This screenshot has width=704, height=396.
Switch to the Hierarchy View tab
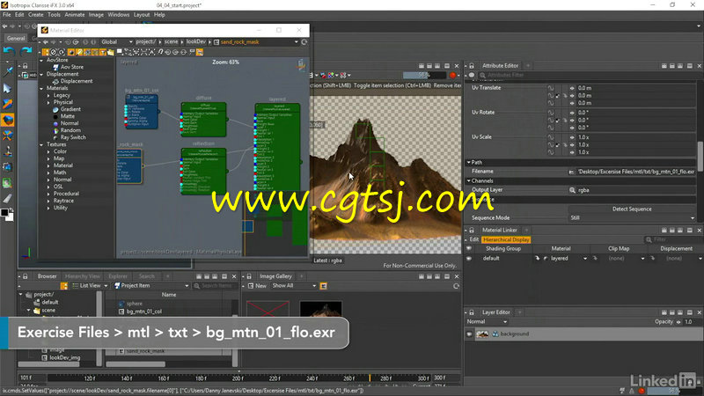pos(82,276)
